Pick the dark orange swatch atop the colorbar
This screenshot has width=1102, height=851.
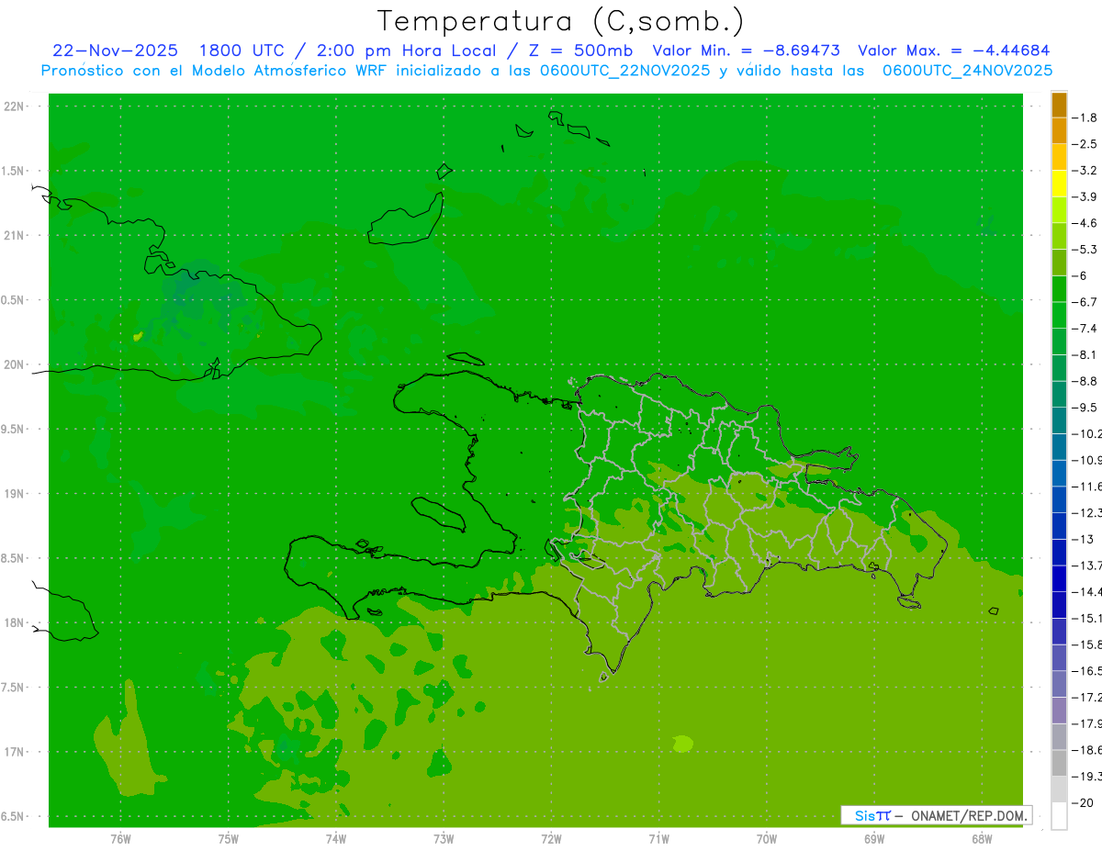tap(1059, 105)
